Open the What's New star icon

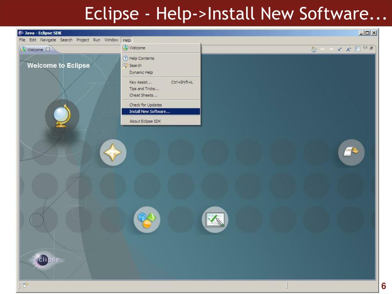point(113,152)
